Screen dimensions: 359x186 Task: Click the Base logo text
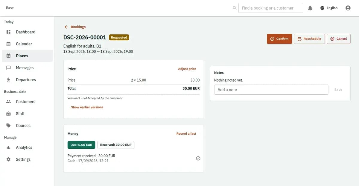pyautogui.click(x=10, y=8)
